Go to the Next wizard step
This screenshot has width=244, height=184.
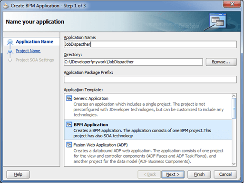point(173,174)
